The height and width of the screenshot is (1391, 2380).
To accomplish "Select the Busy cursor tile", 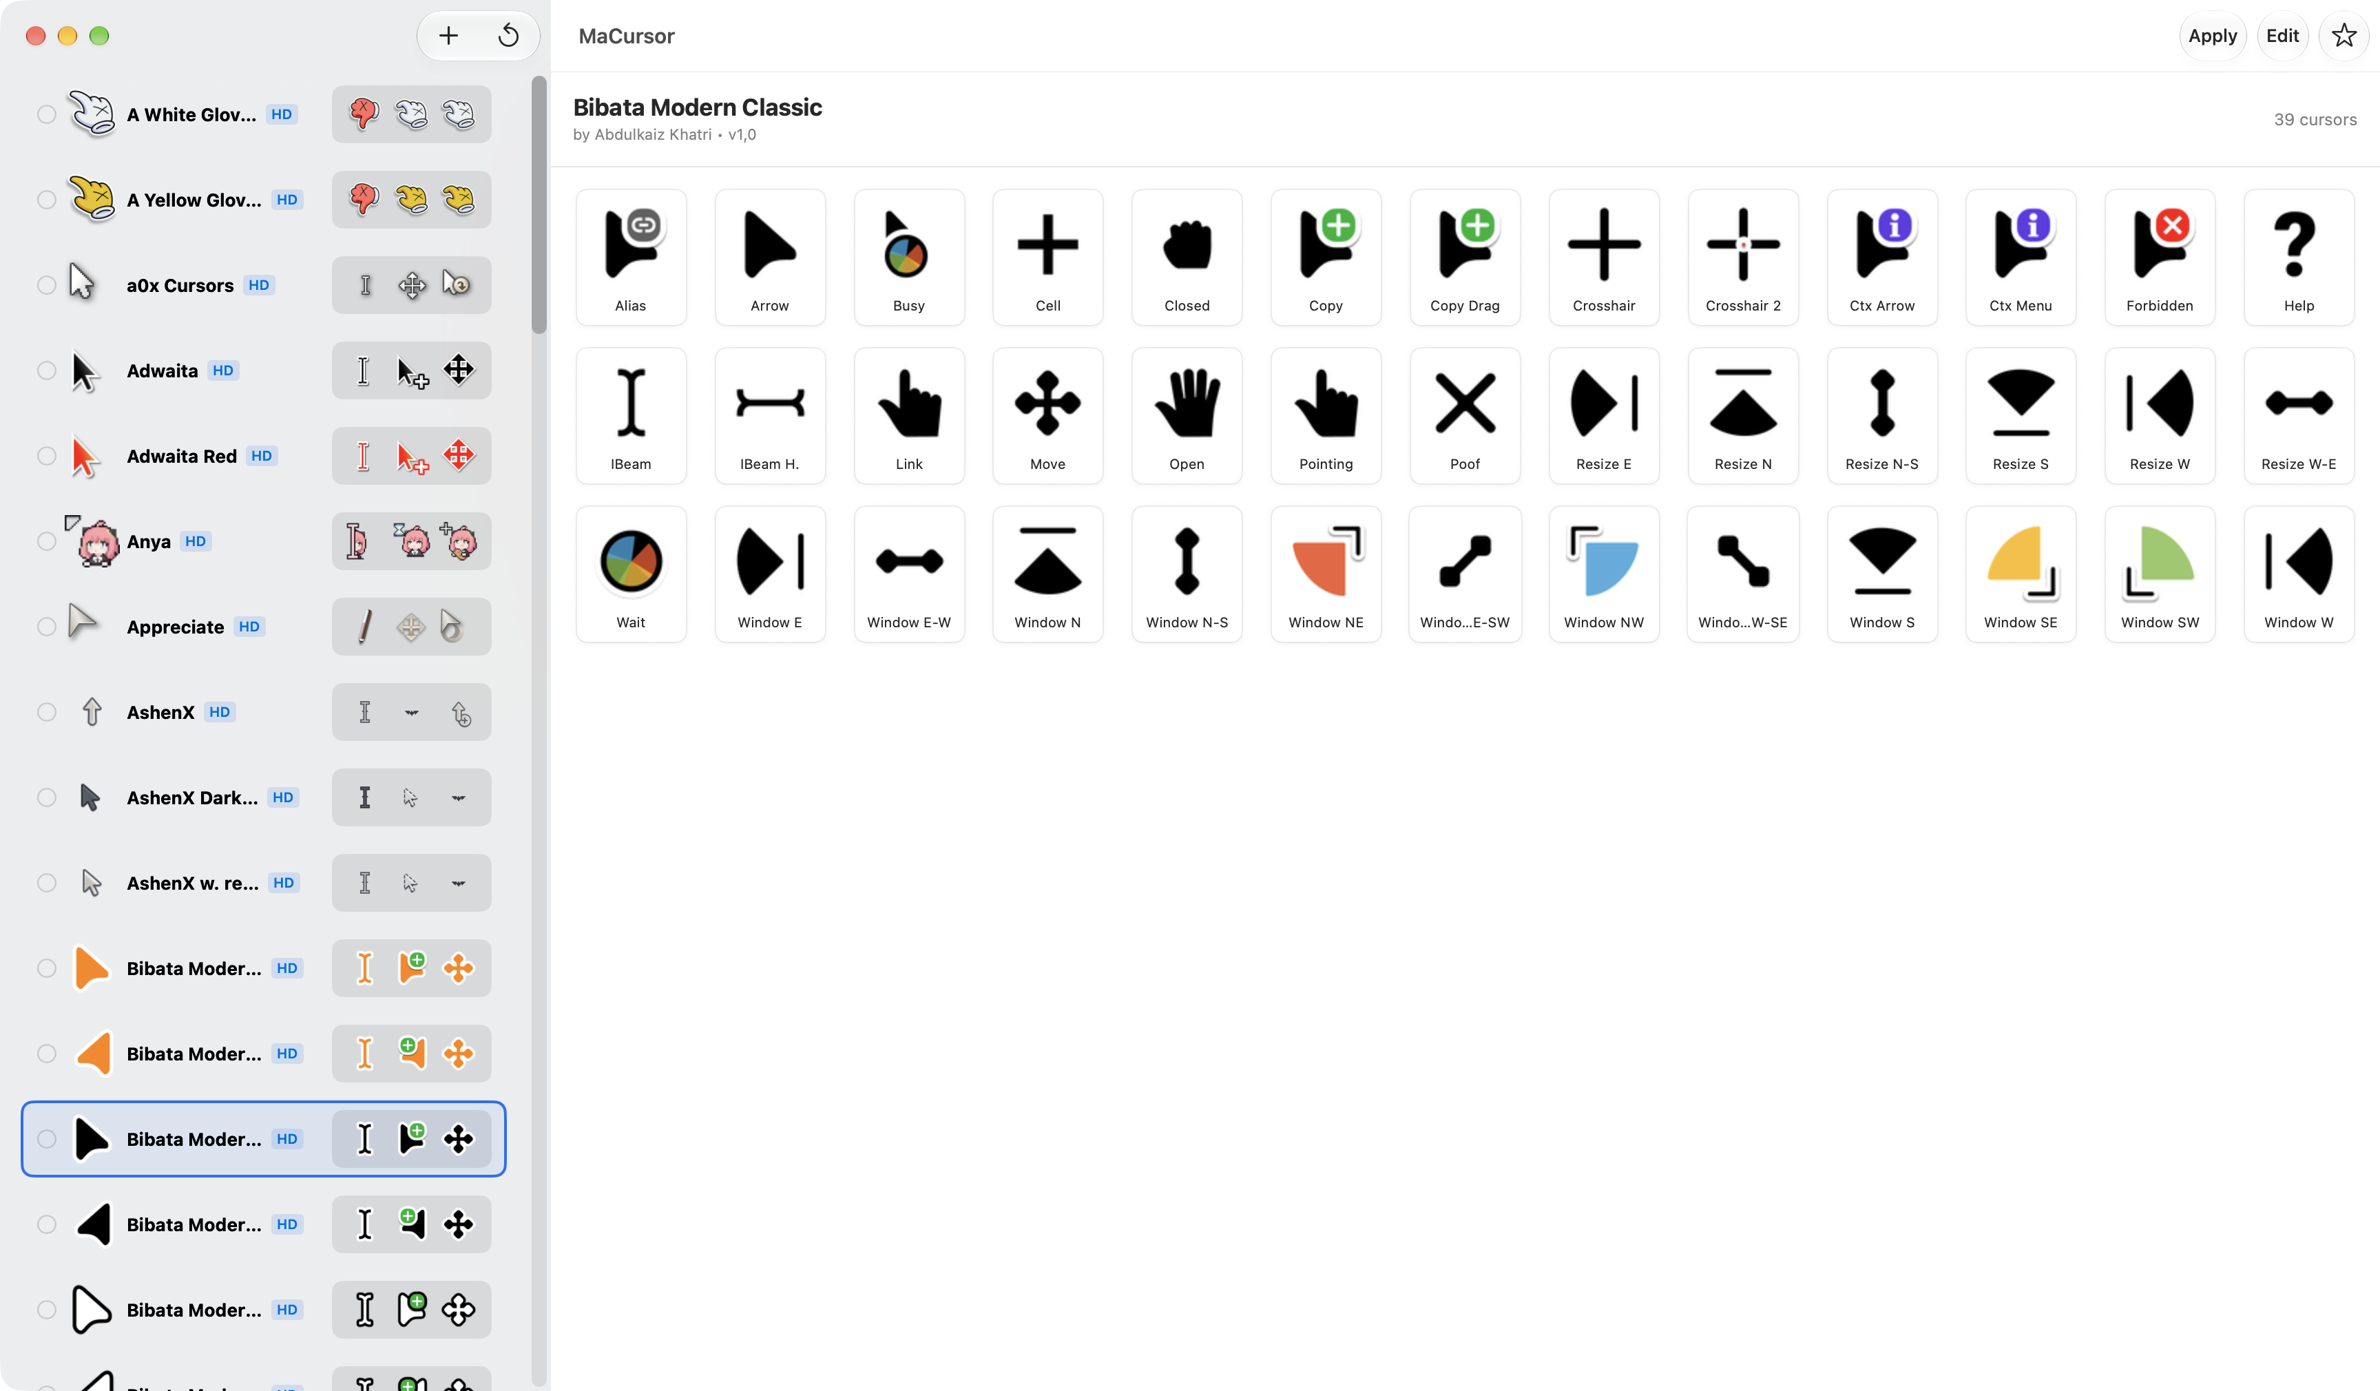I will tap(908, 258).
